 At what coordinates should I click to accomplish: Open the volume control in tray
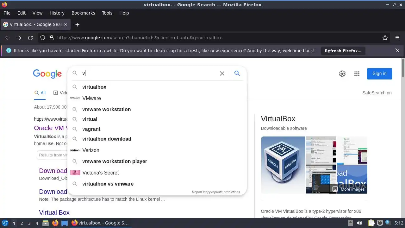click(x=359, y=223)
